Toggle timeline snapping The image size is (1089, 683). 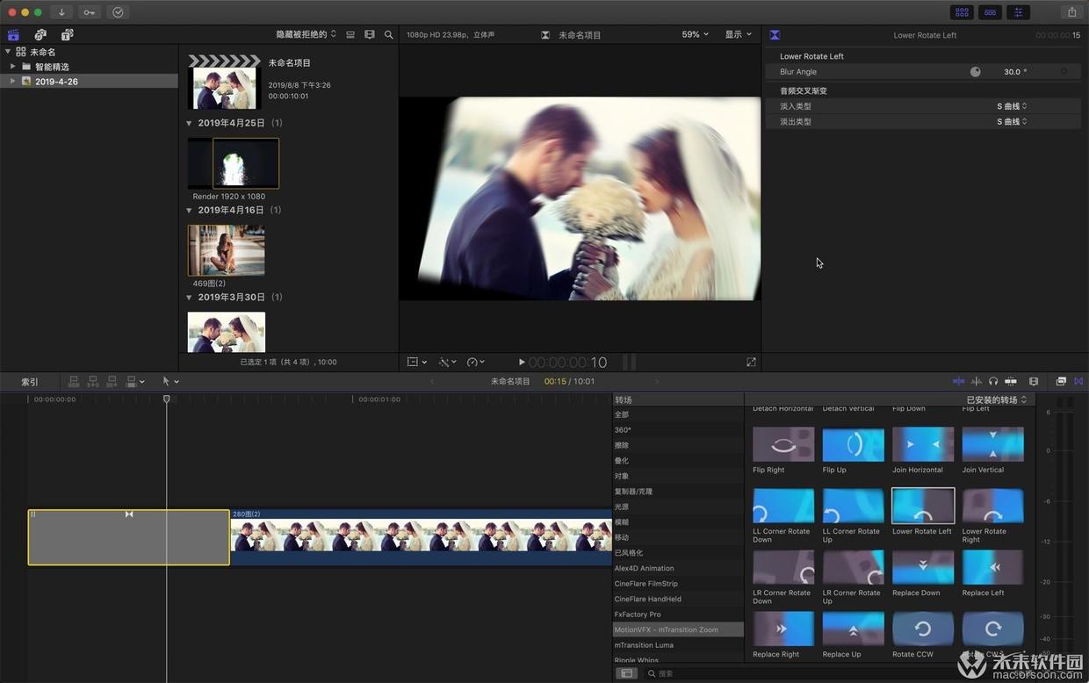(1011, 381)
